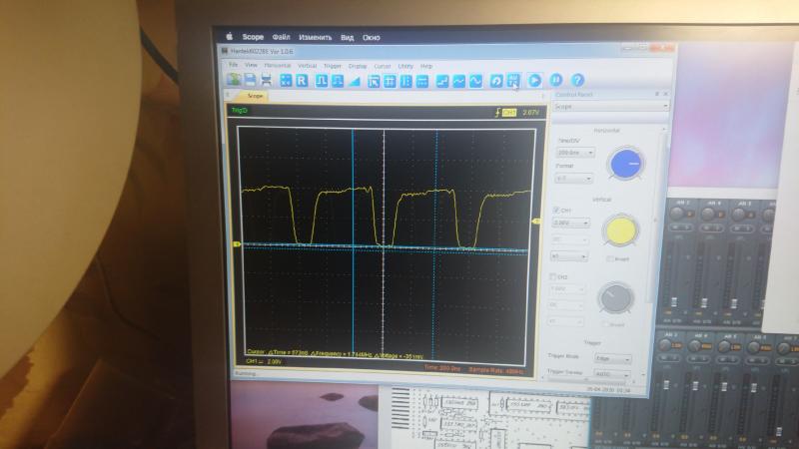Open the Trigger menu
The image size is (799, 449).
point(332,65)
